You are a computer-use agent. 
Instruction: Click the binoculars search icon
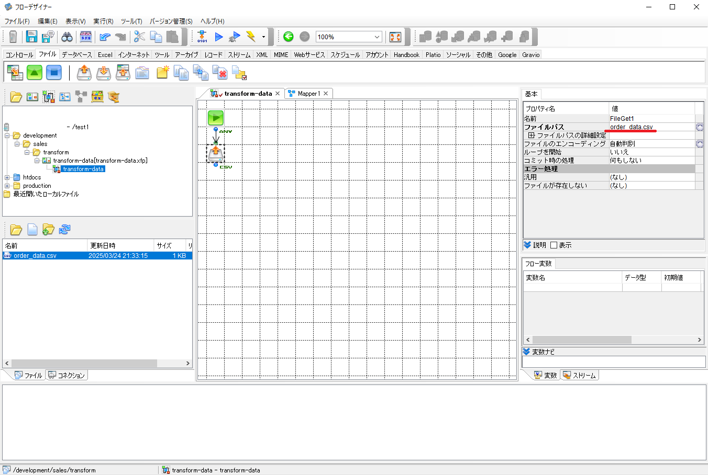(x=67, y=37)
